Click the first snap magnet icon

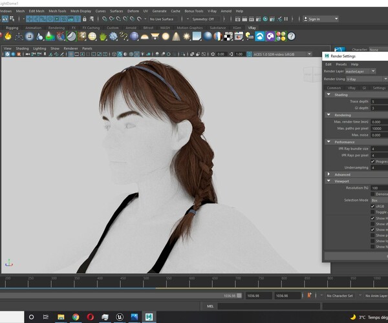[x=105, y=19]
